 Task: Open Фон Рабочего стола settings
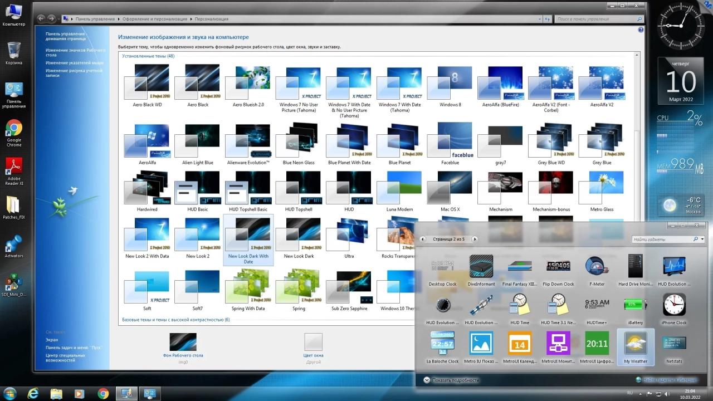pos(183,348)
